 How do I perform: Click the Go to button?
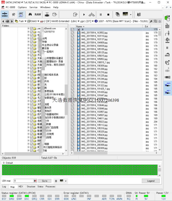pos(45,181)
